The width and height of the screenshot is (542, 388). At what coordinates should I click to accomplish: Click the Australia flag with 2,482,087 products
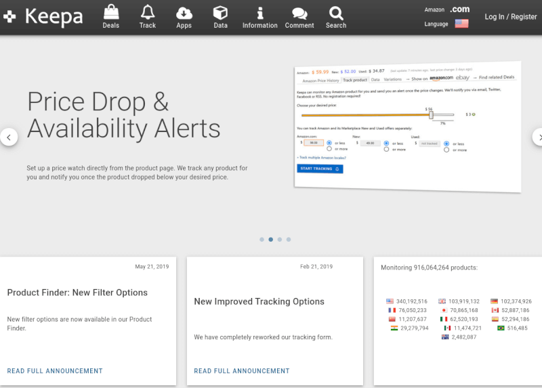(x=445, y=337)
